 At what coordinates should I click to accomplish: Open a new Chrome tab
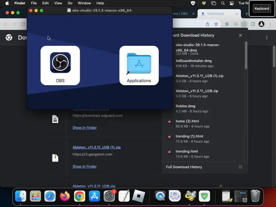pos(247,13)
